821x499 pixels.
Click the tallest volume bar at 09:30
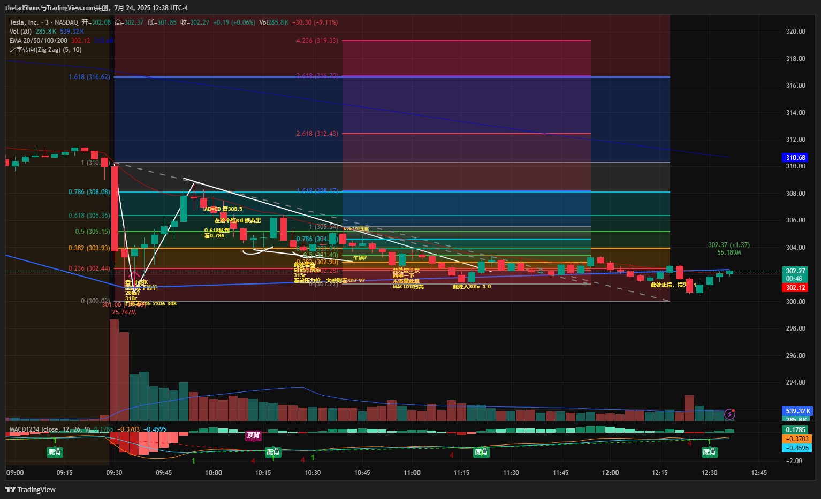coord(114,370)
